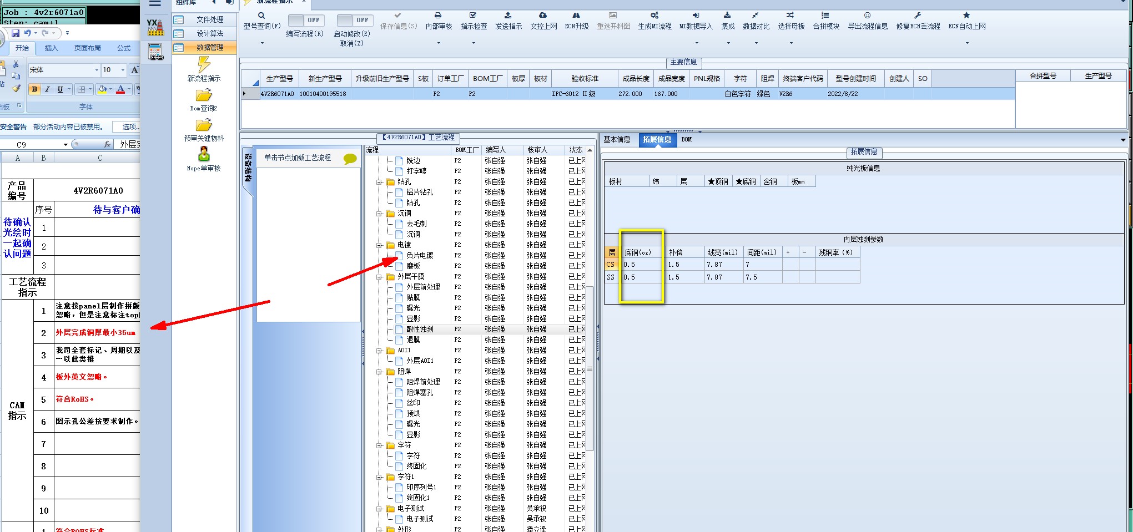Open the 合拼模块 list tool
Screen dimensions: 1133x532
(825, 16)
